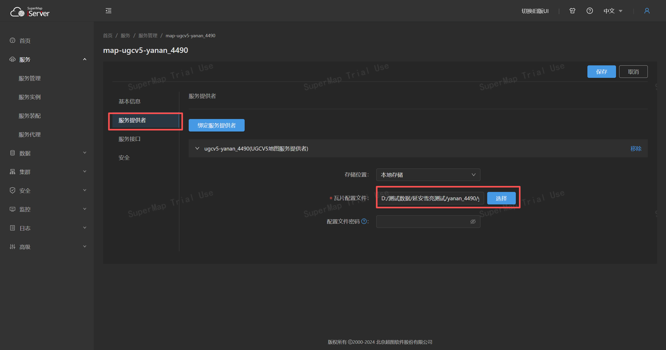The image size is (666, 350).
Task: Click the help question mark icon in header
Action: [x=589, y=11]
